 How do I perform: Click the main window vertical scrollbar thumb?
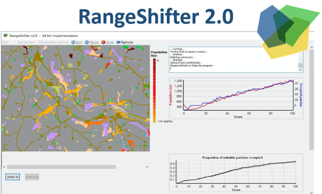(312, 100)
